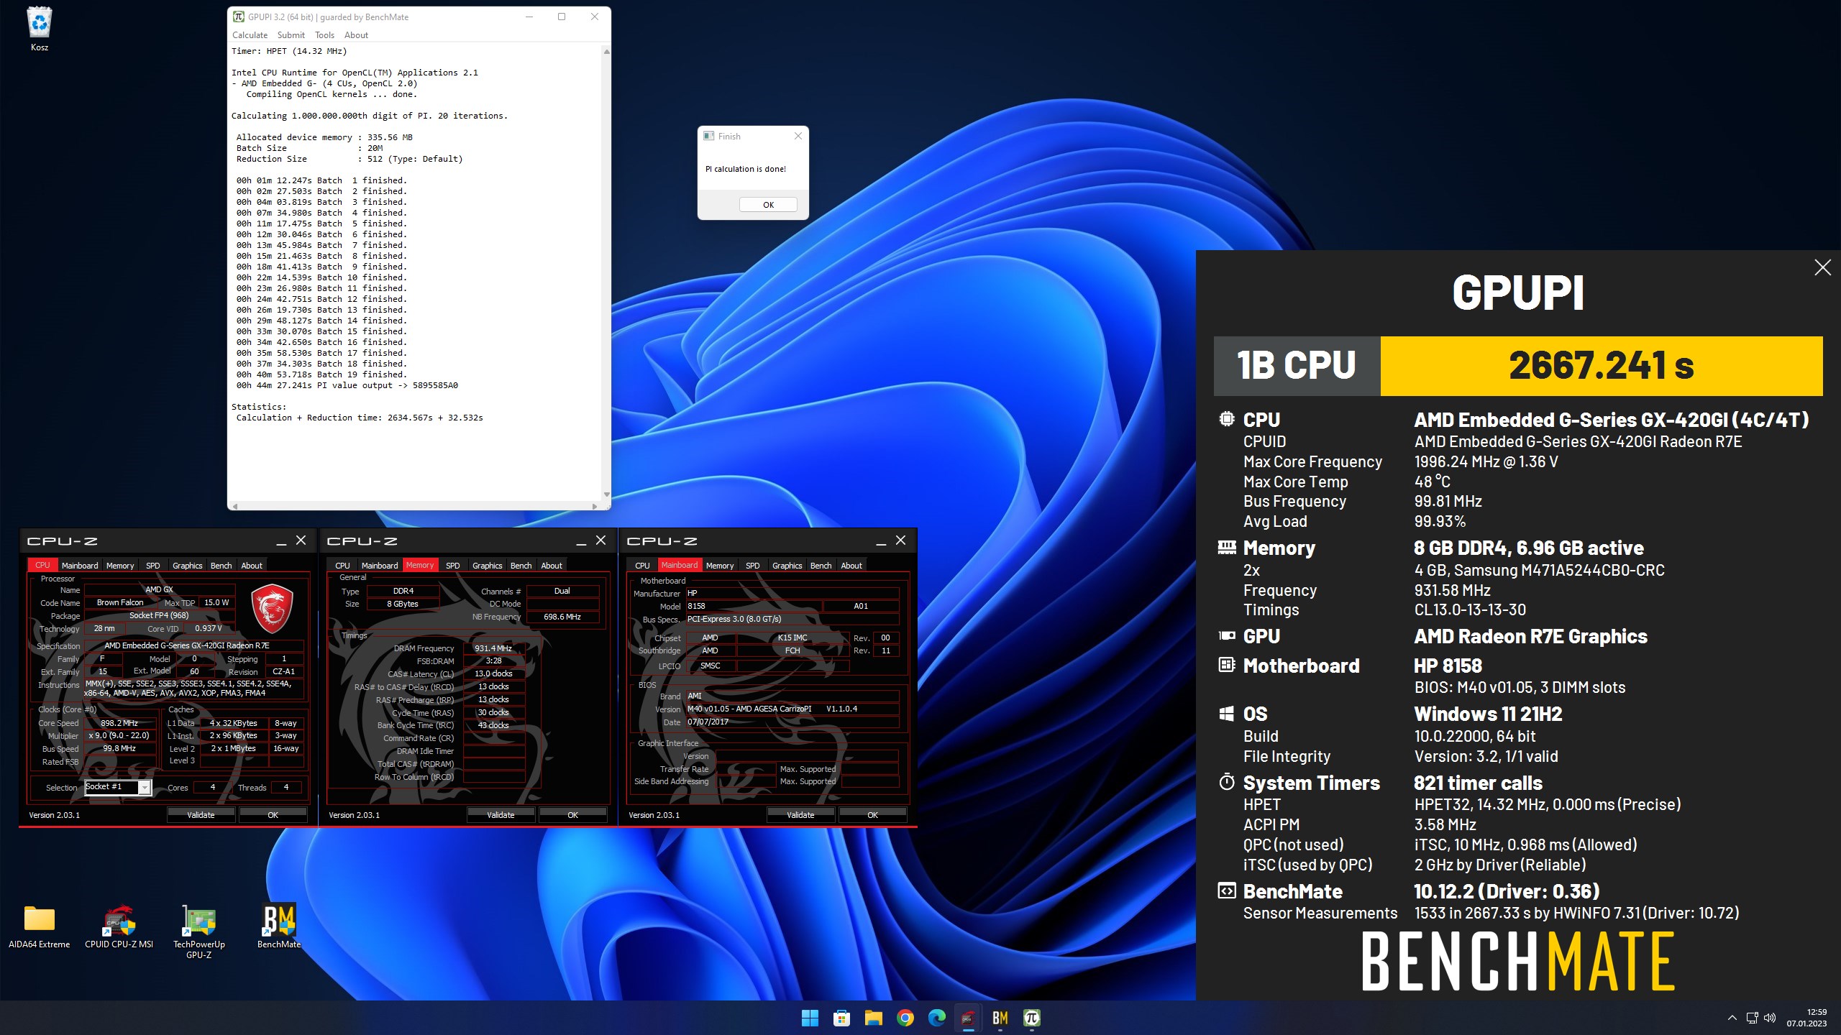Open clock and date 12:59 in taskbar

(1806, 1018)
